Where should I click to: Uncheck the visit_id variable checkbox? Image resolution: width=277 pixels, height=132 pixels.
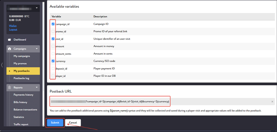click(x=53, y=39)
